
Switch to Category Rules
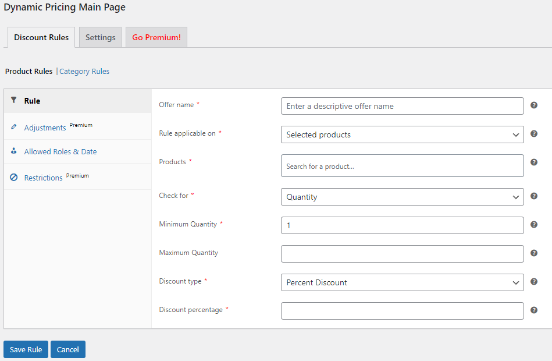[84, 71]
